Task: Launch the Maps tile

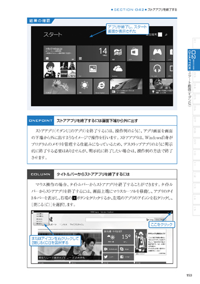Action: (118, 53)
